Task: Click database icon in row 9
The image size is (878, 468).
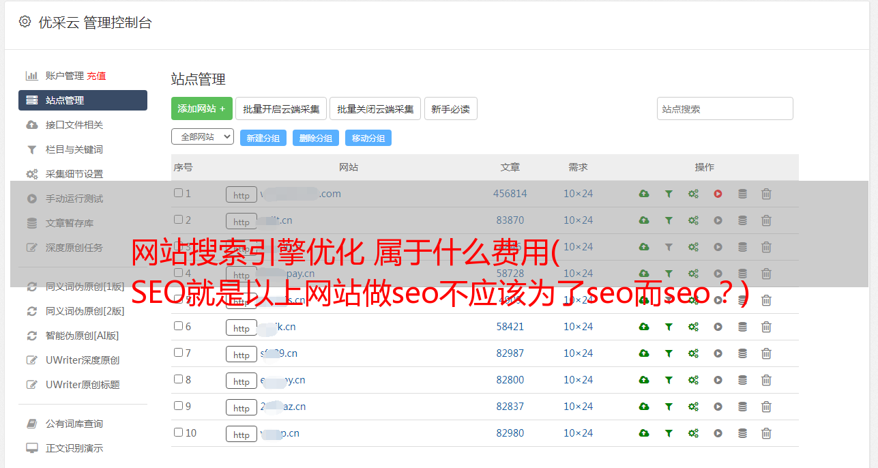Action: click(742, 407)
